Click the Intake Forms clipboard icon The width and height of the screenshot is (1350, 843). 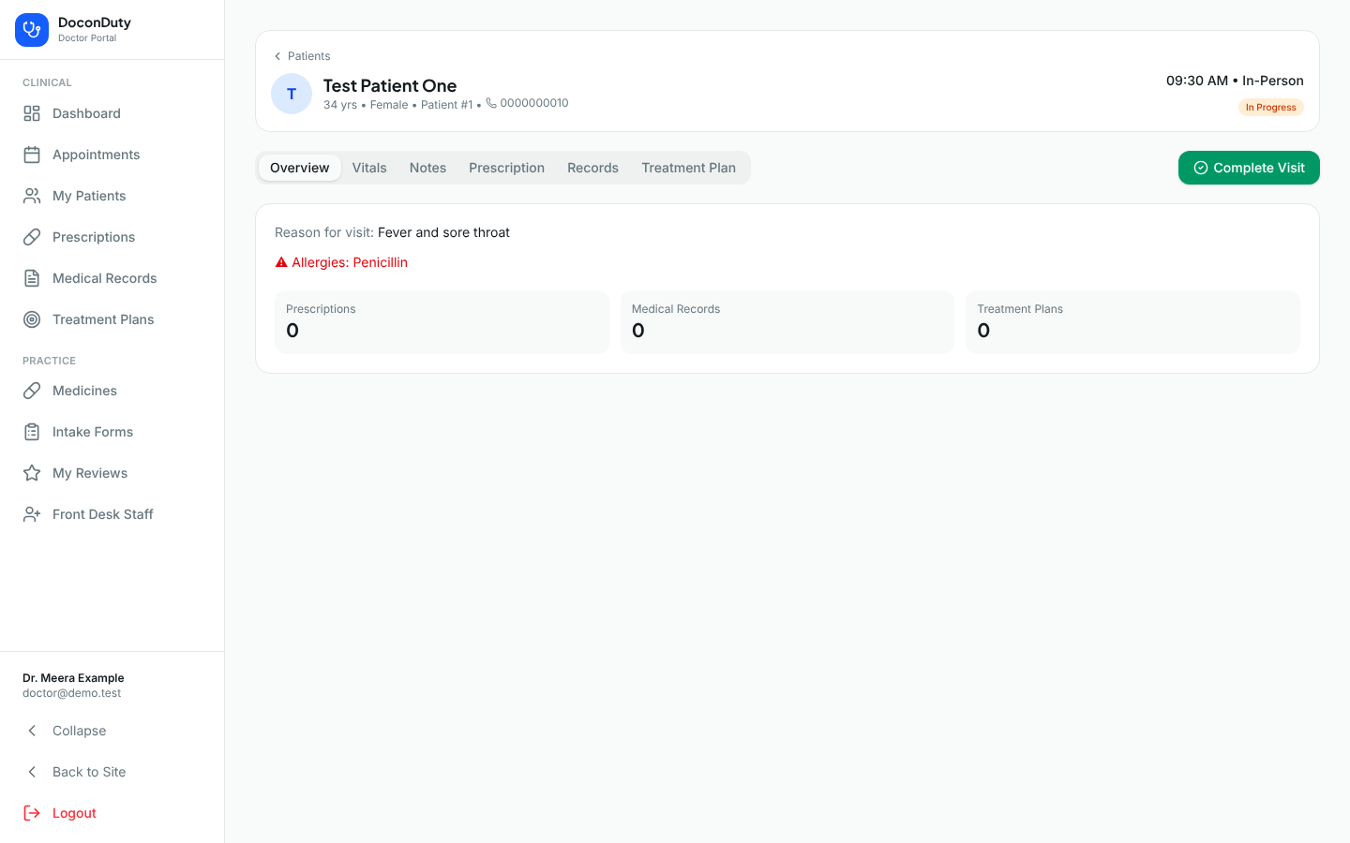32,432
